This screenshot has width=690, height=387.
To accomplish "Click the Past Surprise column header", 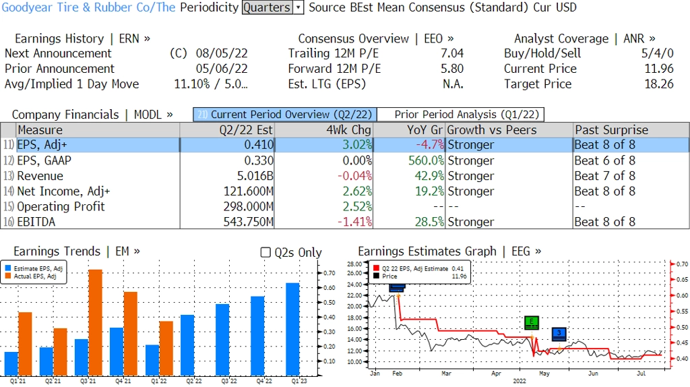I will 631,130.
